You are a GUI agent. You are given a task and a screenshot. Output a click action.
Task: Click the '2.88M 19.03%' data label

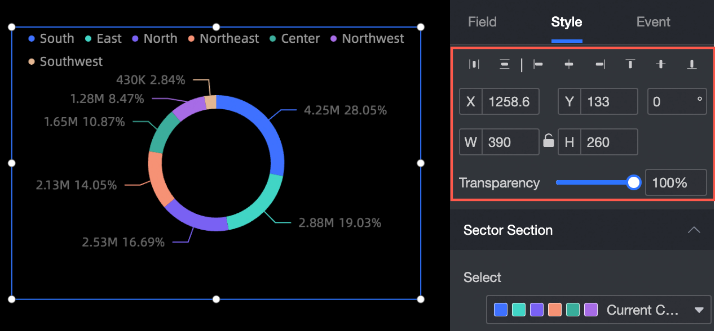click(x=340, y=223)
